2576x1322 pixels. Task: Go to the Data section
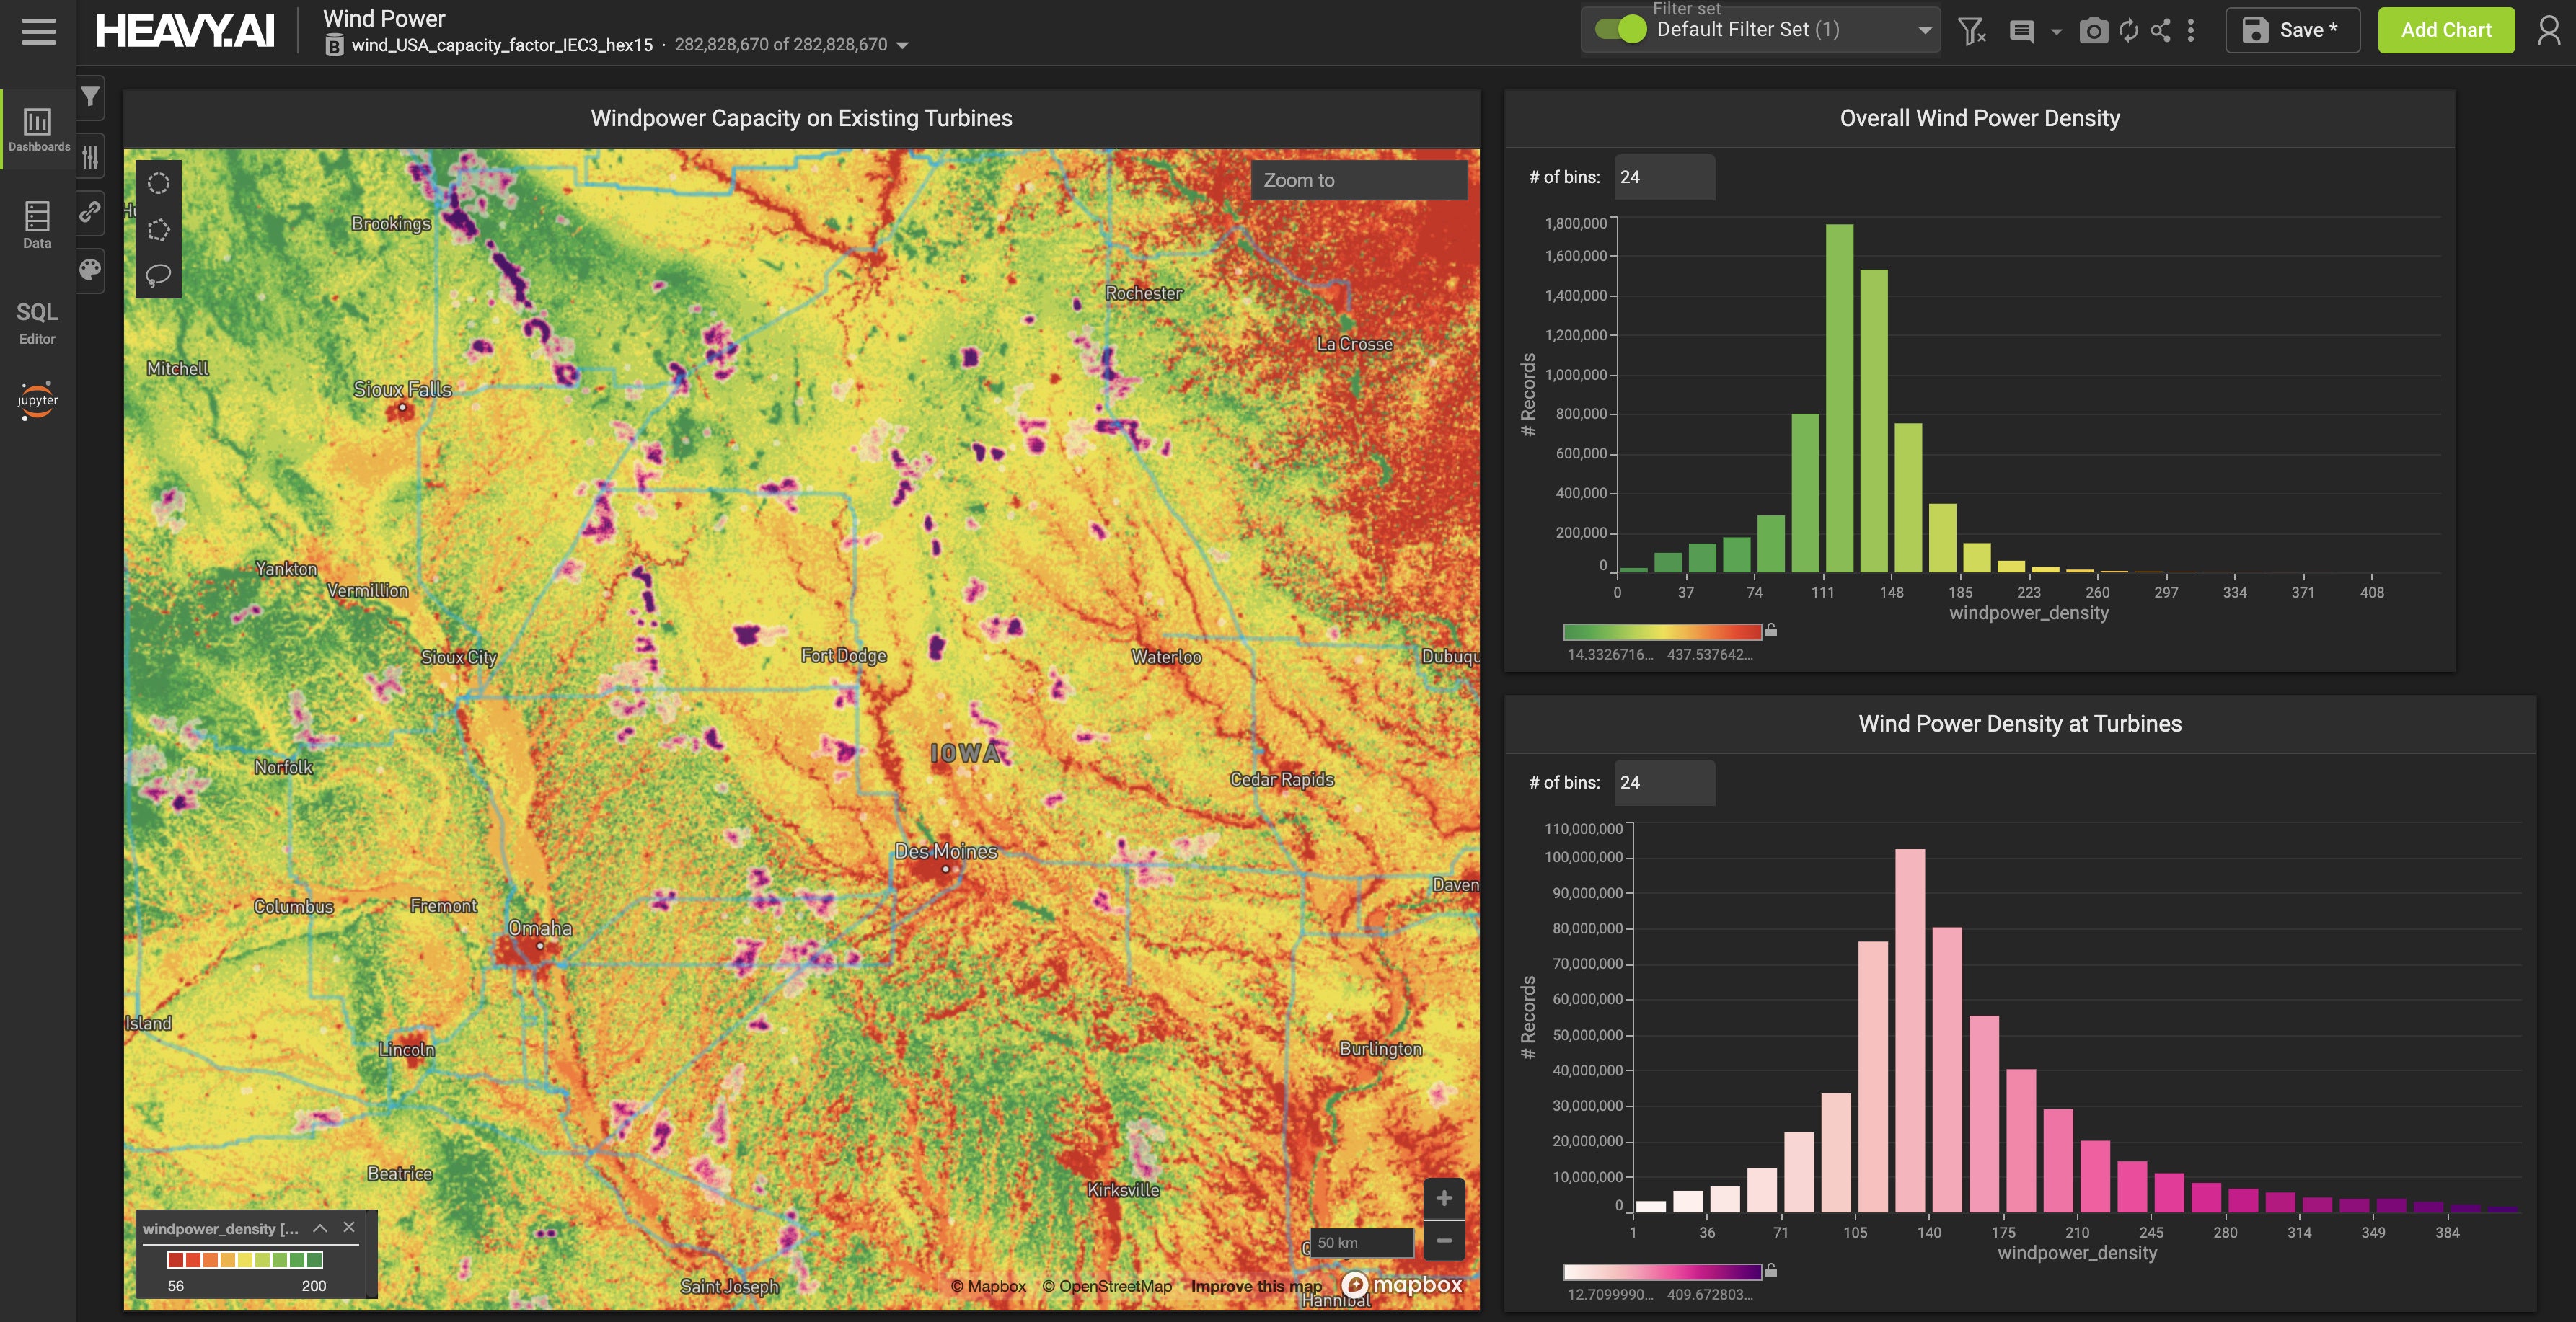pyautogui.click(x=37, y=225)
